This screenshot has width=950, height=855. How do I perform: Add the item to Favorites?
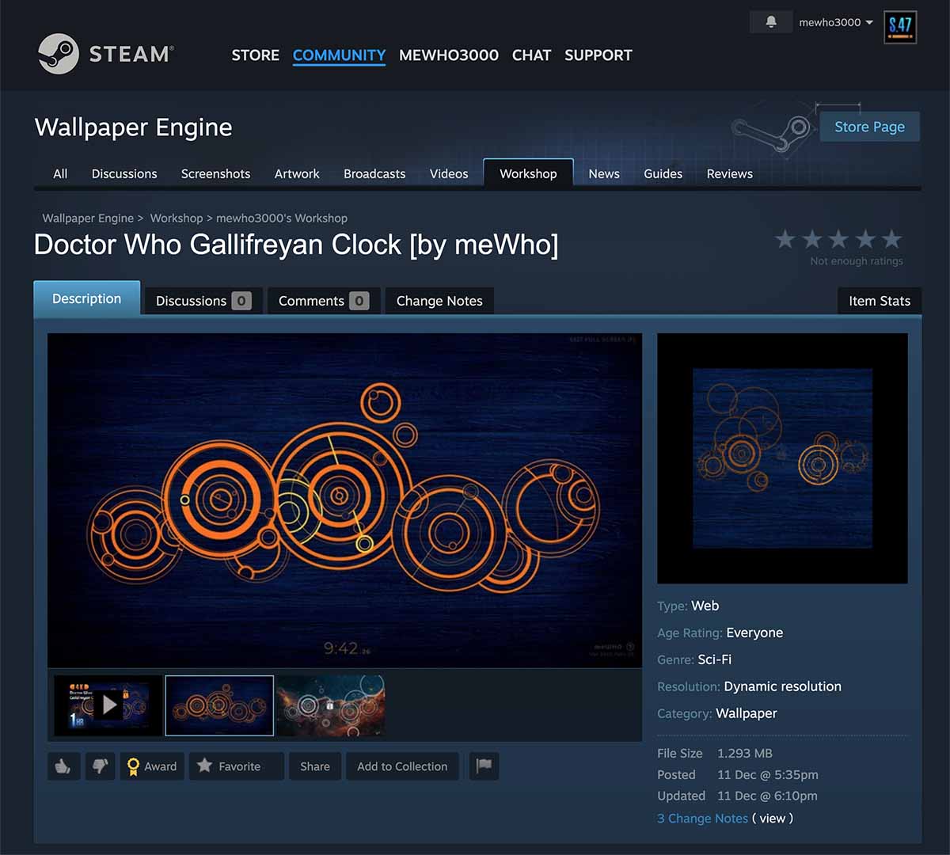(x=236, y=766)
